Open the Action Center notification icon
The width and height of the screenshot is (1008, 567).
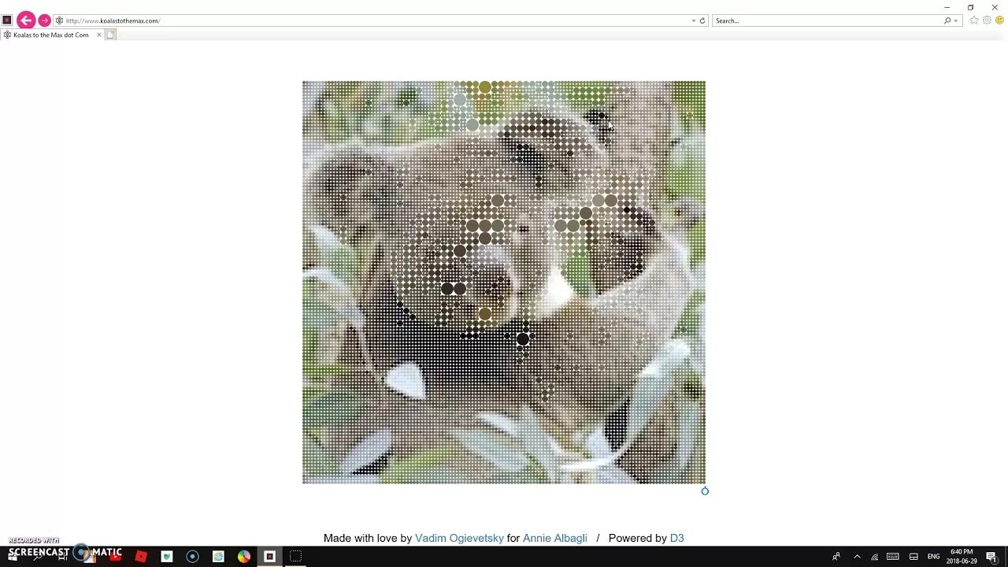pyautogui.click(x=995, y=557)
